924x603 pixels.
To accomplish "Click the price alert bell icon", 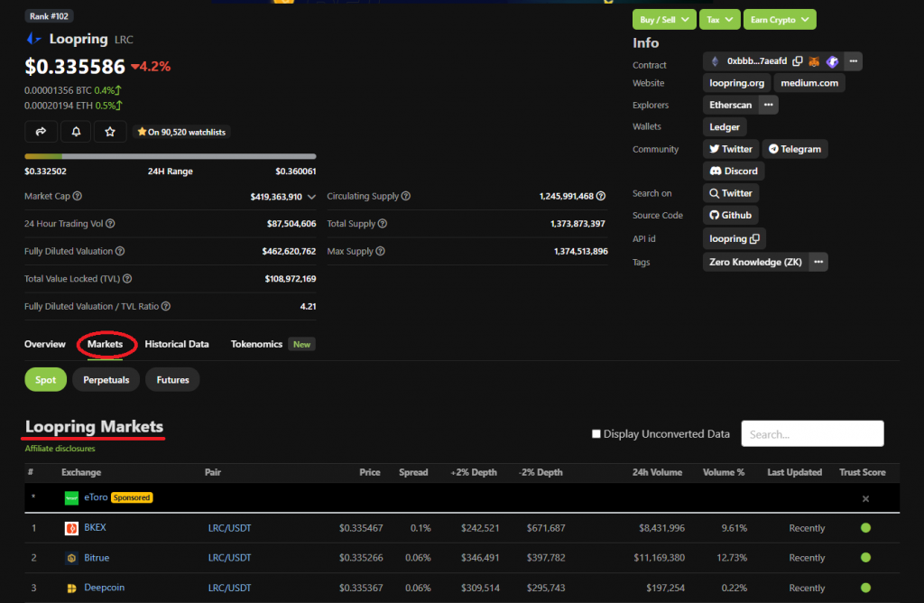I will pyautogui.click(x=76, y=132).
